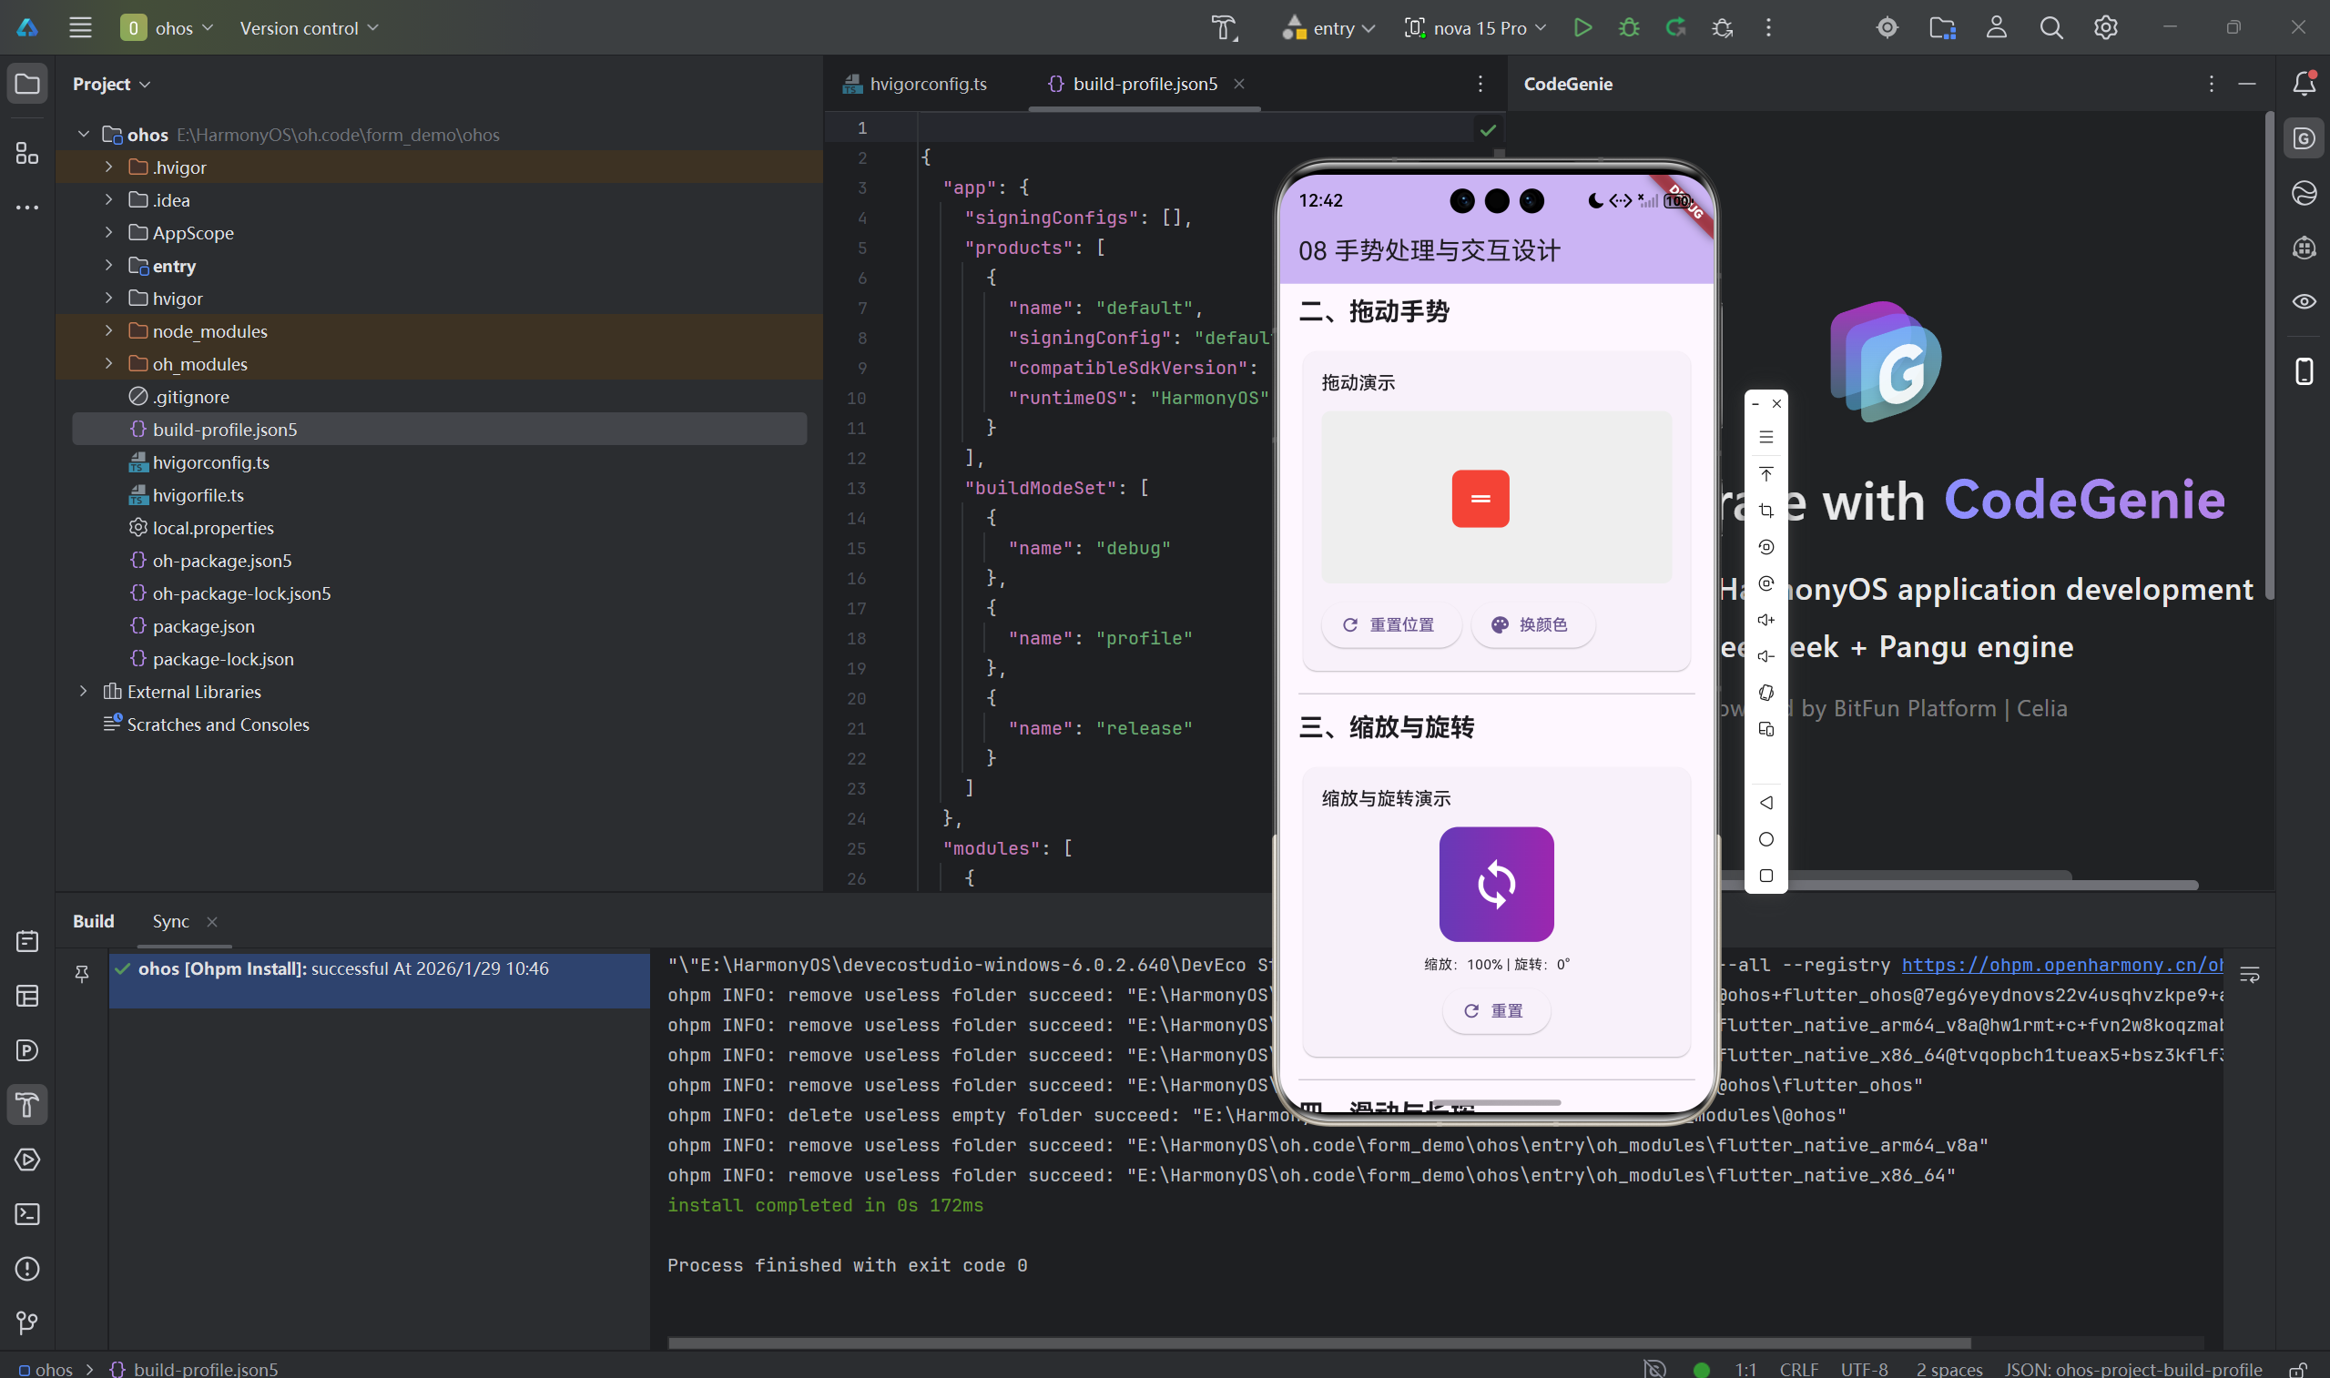The height and width of the screenshot is (1378, 2330).
Task: Open CodeGenie from right sidebar
Action: (2304, 139)
